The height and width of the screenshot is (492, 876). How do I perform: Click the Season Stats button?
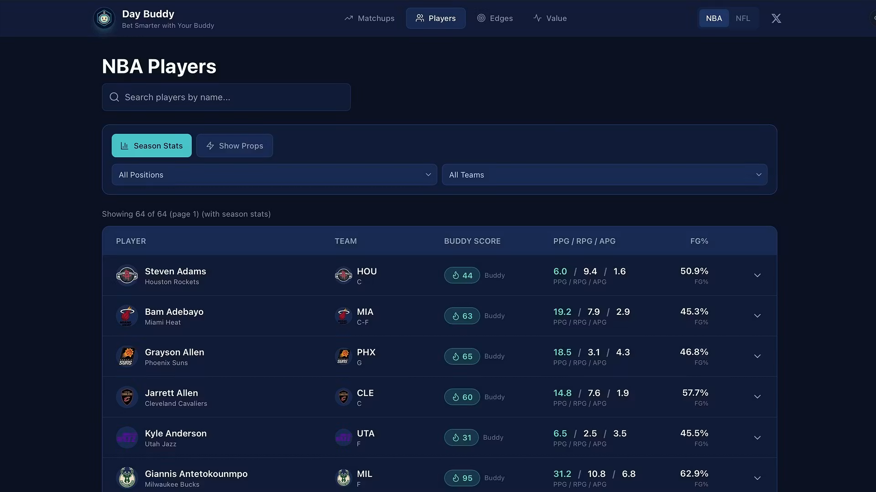(x=151, y=146)
